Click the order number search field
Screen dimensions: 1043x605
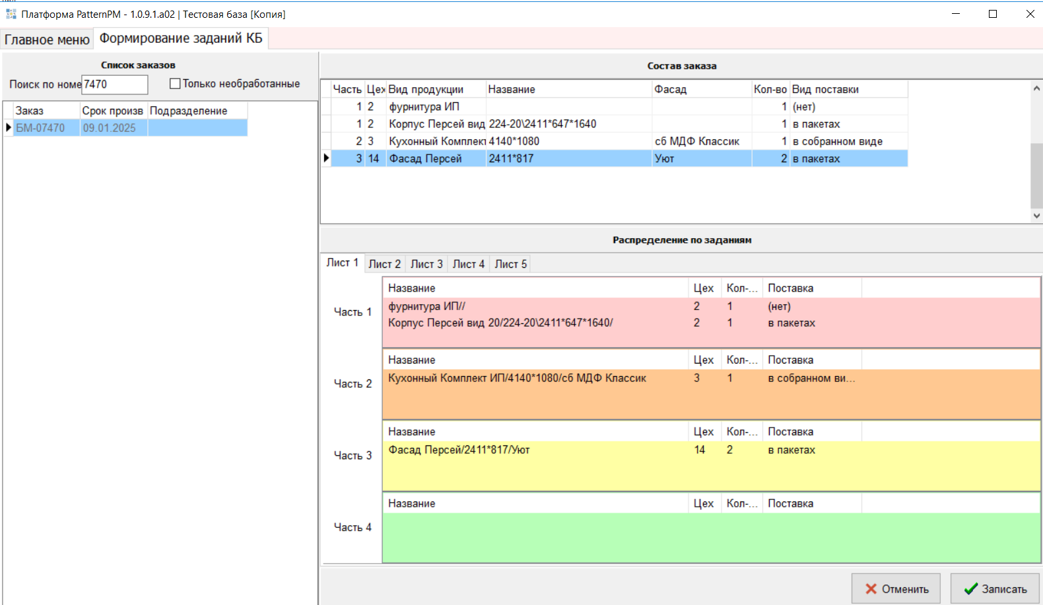[x=115, y=84]
